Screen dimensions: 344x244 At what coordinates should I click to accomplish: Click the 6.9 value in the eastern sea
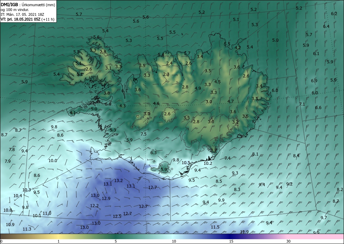click(314, 81)
